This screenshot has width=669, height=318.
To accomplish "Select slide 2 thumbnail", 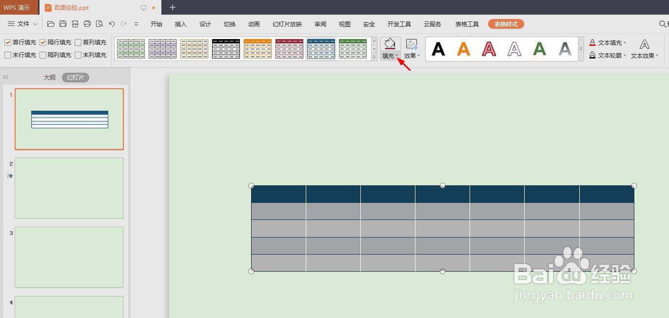I will 69,188.
